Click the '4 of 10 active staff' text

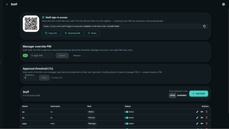click(31, 96)
